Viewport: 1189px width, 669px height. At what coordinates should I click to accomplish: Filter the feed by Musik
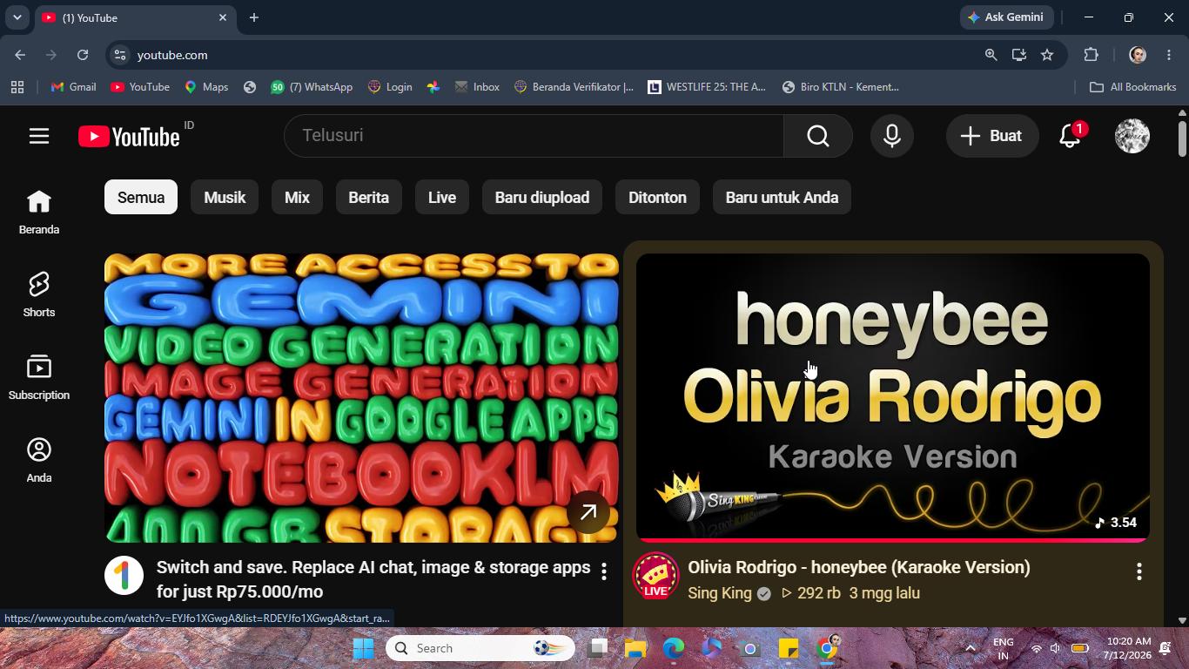[225, 198]
